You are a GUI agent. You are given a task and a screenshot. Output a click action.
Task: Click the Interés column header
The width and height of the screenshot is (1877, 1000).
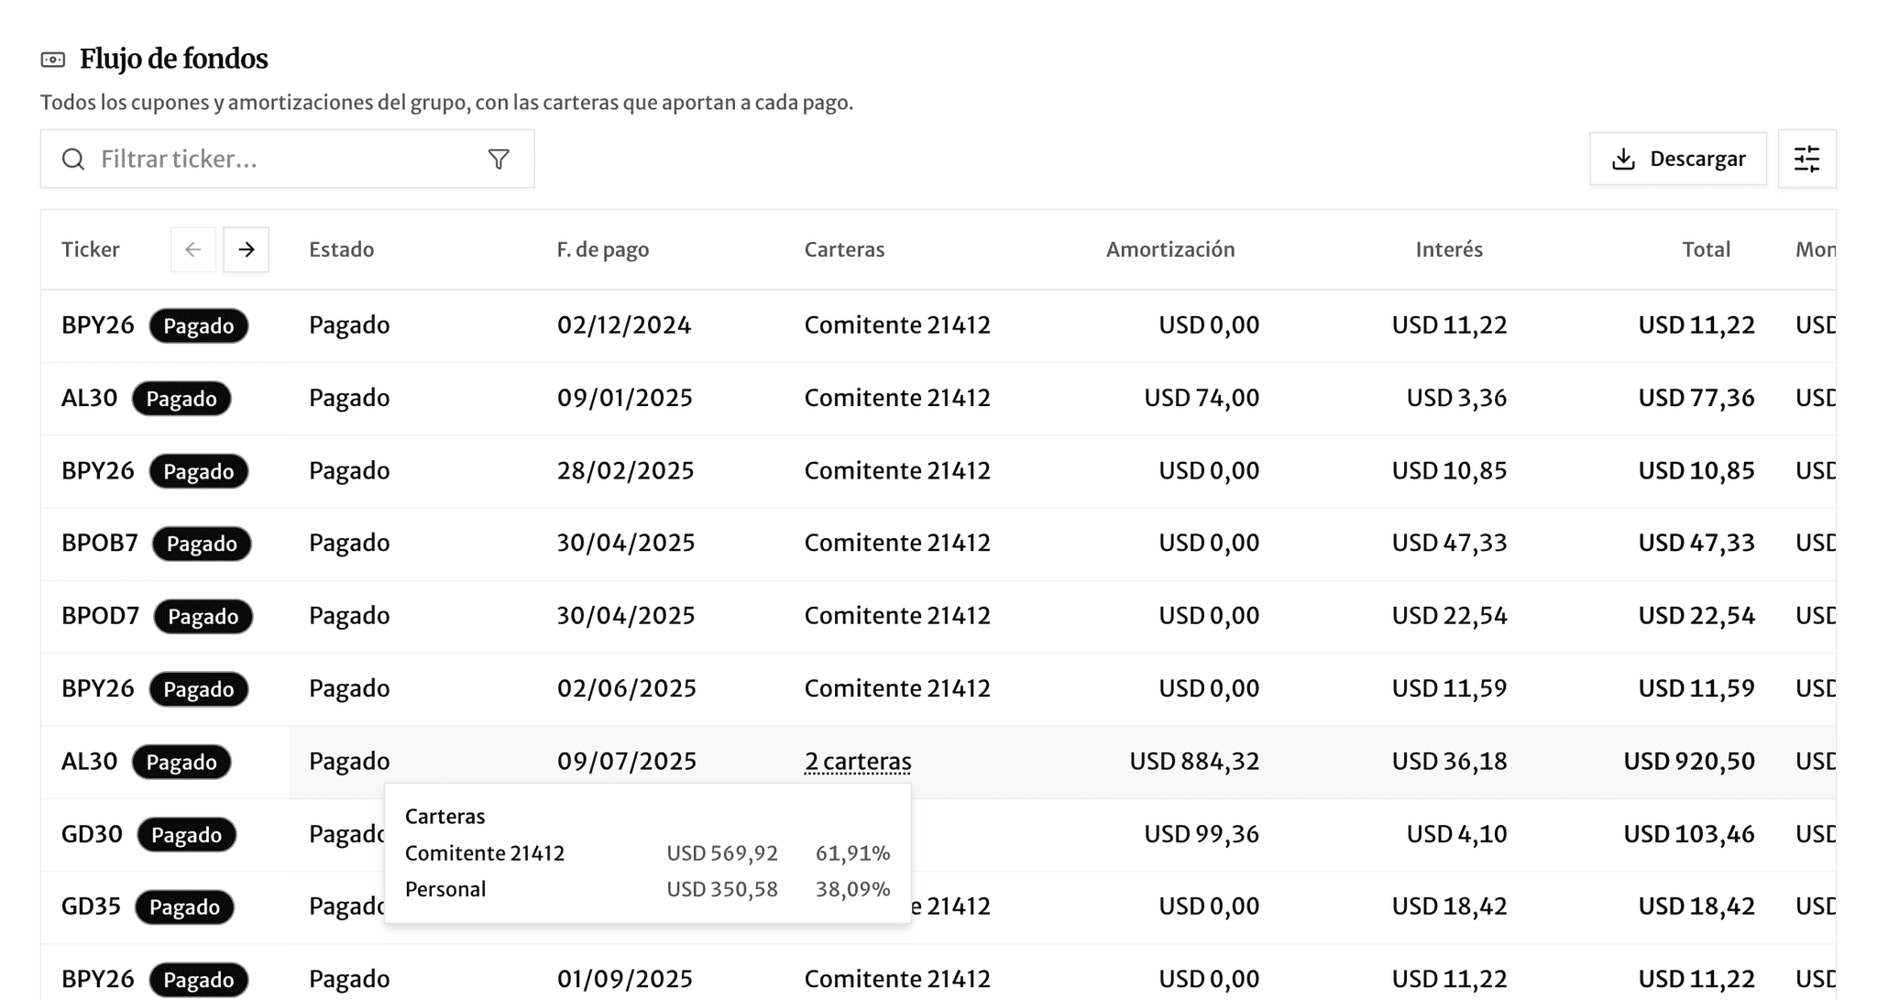pyautogui.click(x=1449, y=249)
